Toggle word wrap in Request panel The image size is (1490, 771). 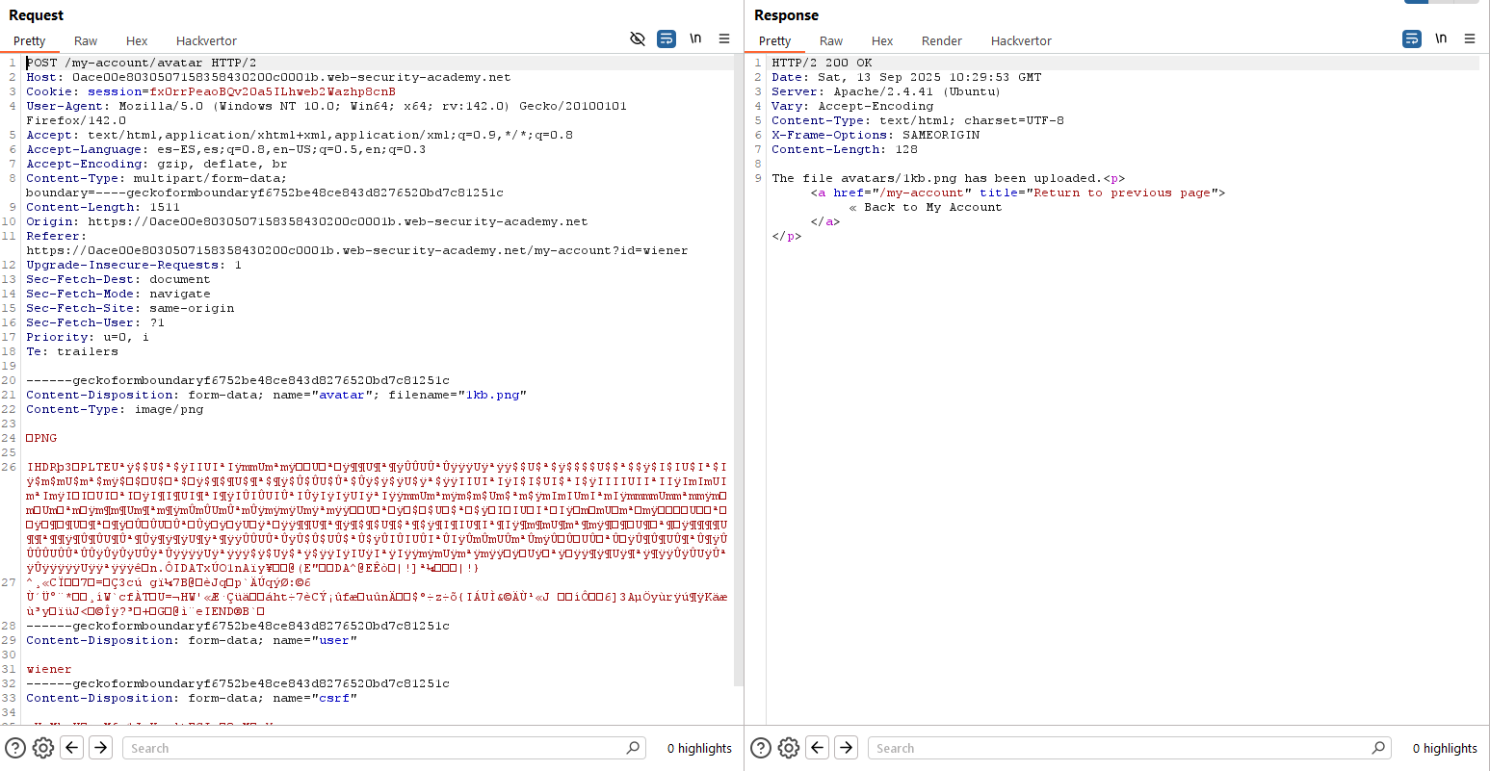pos(667,39)
